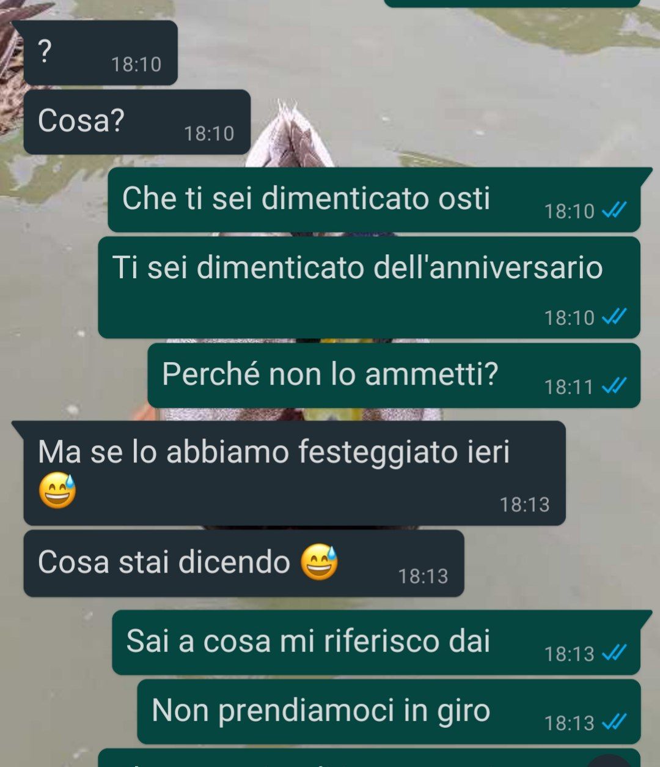
Task: Click the 18:11 timestamp on the sent message
Action: tap(569, 387)
